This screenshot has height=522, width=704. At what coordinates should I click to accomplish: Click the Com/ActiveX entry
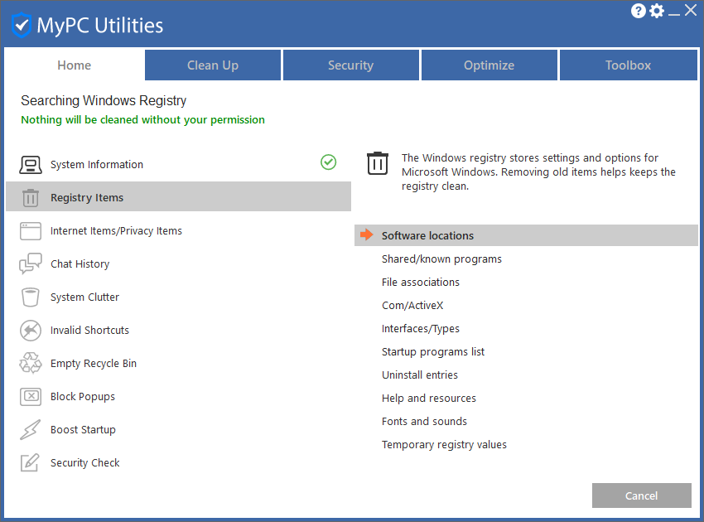[412, 306]
